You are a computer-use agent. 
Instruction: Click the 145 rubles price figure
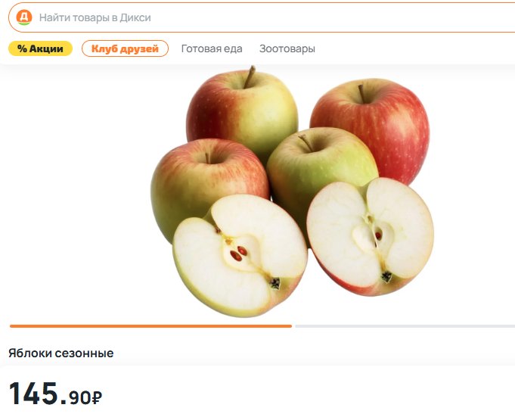(33, 393)
